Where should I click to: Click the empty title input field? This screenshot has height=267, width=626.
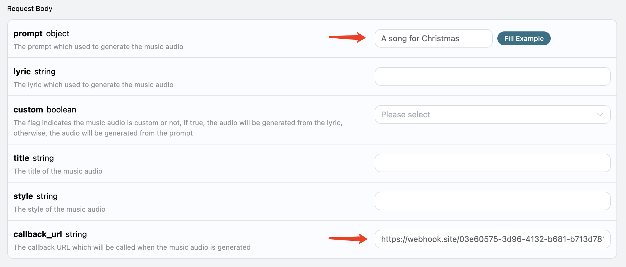[x=492, y=163]
